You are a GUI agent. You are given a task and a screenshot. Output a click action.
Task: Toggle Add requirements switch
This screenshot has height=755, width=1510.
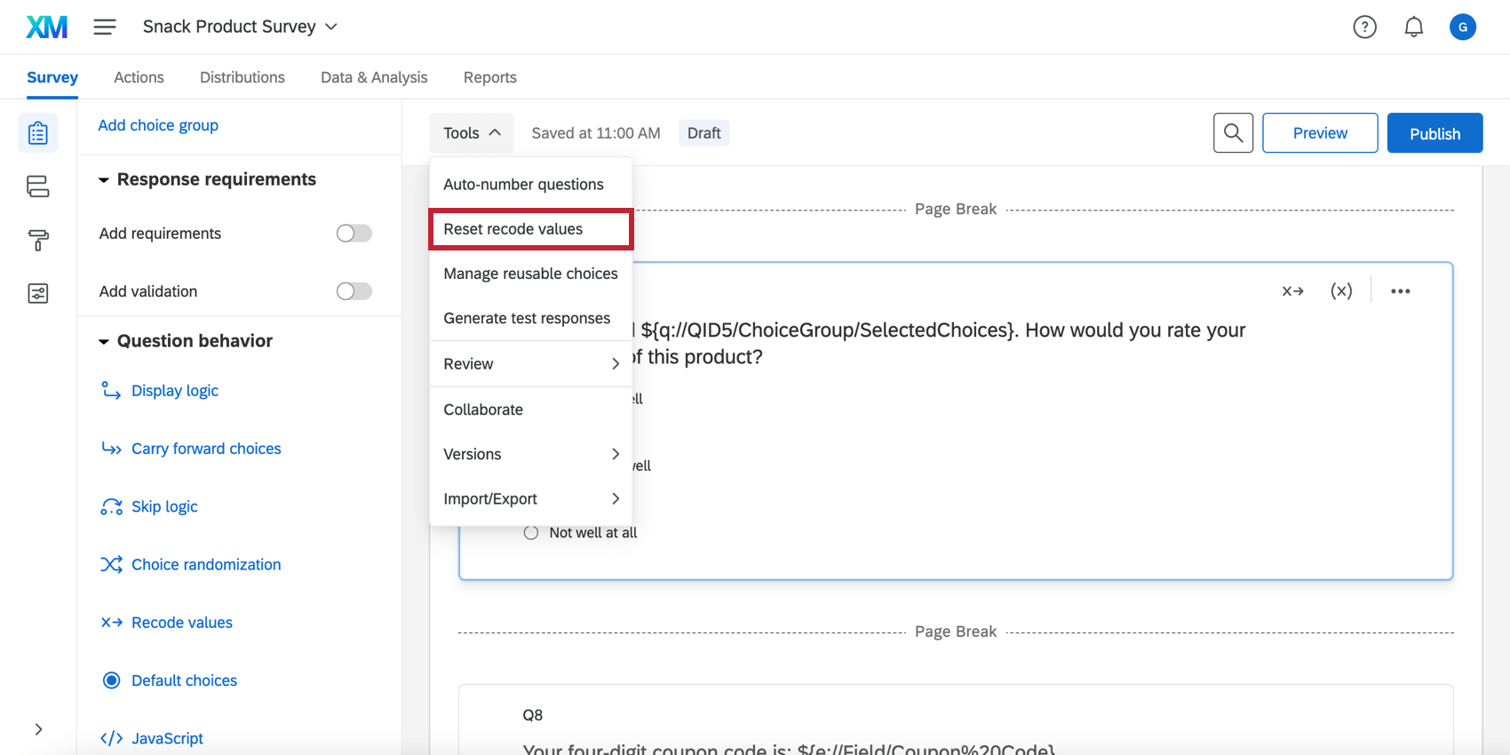(354, 234)
